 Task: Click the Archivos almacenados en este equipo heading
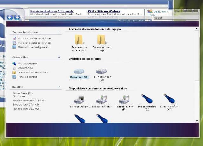point(95,29)
